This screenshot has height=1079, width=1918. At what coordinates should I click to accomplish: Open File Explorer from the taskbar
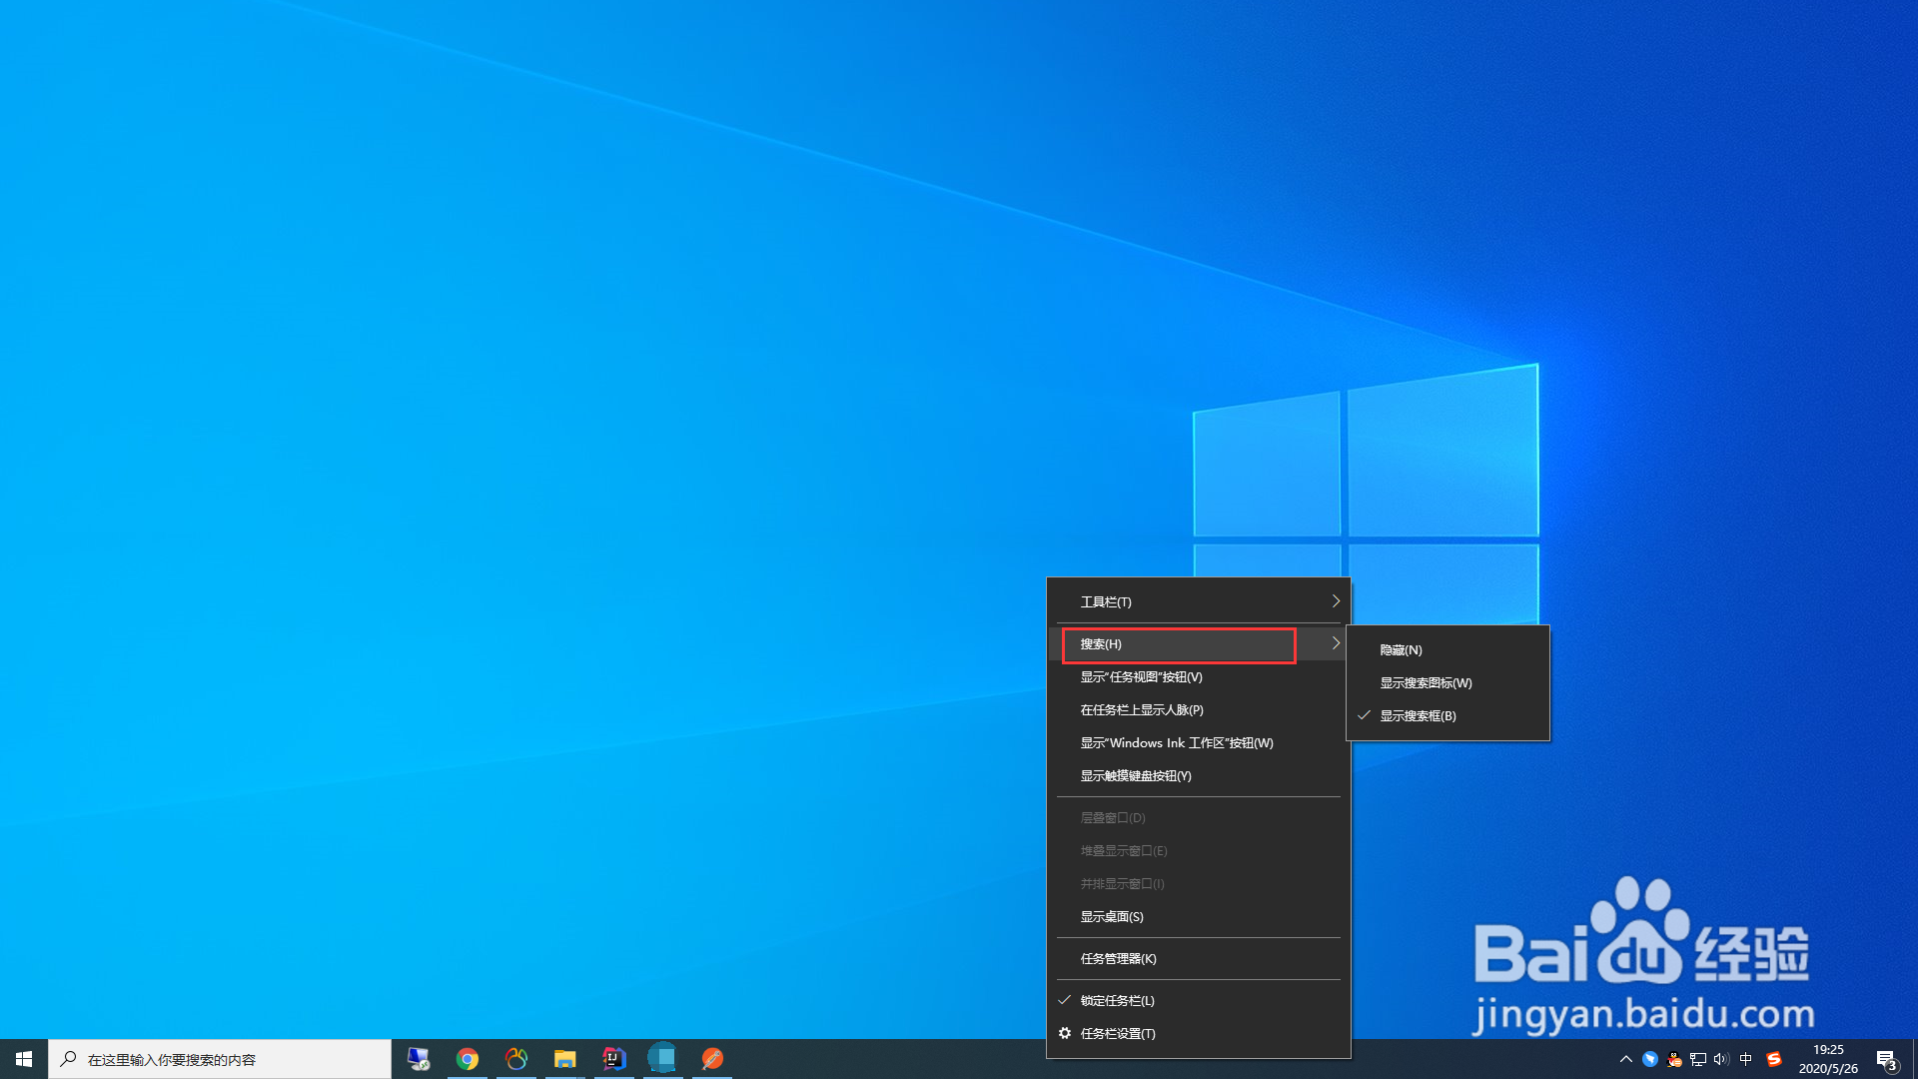564,1058
